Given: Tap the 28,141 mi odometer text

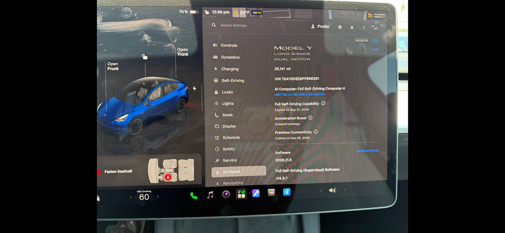Looking at the screenshot, I should pyautogui.click(x=282, y=69).
